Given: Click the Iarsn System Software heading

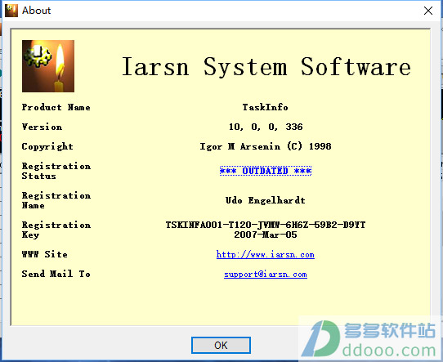Looking at the screenshot, I should pyautogui.click(x=266, y=67).
